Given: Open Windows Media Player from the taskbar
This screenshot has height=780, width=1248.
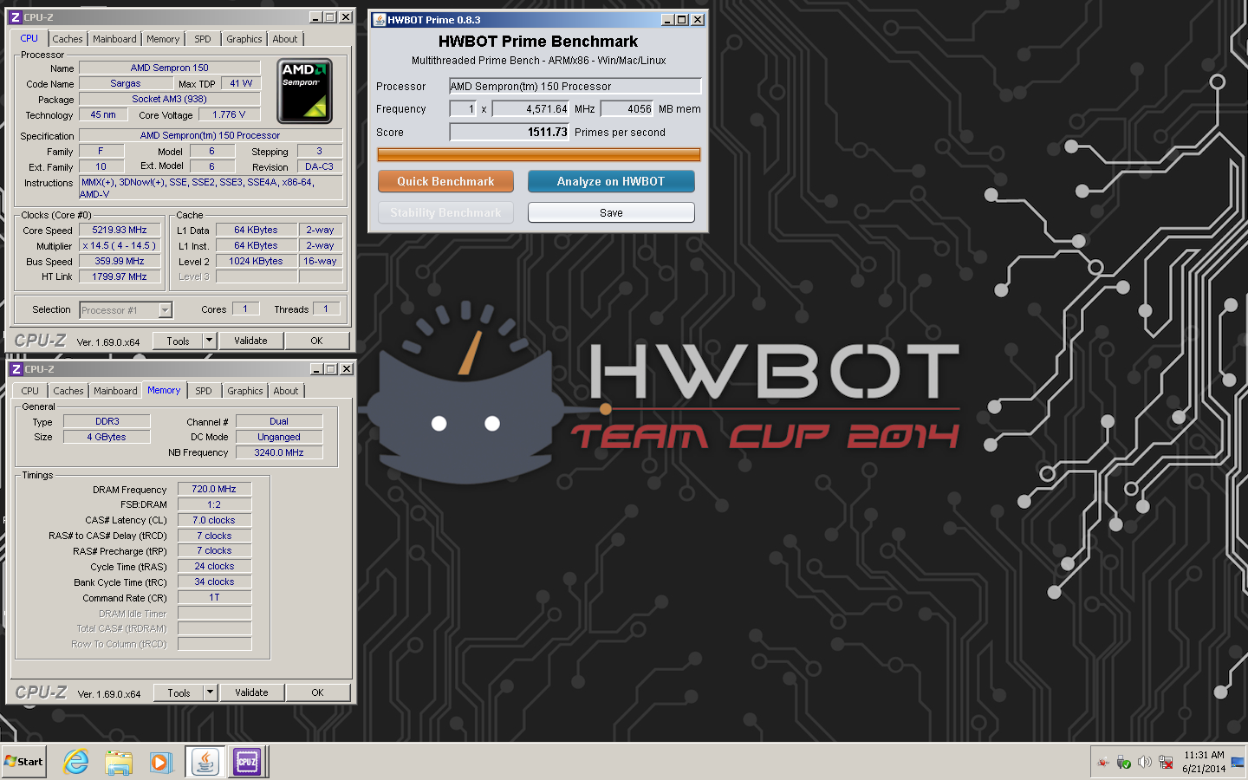Looking at the screenshot, I should click(160, 762).
